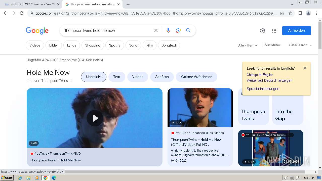Open a new browser tab
Viewport: 322px width, 181px height.
pyautogui.click(x=128, y=4)
